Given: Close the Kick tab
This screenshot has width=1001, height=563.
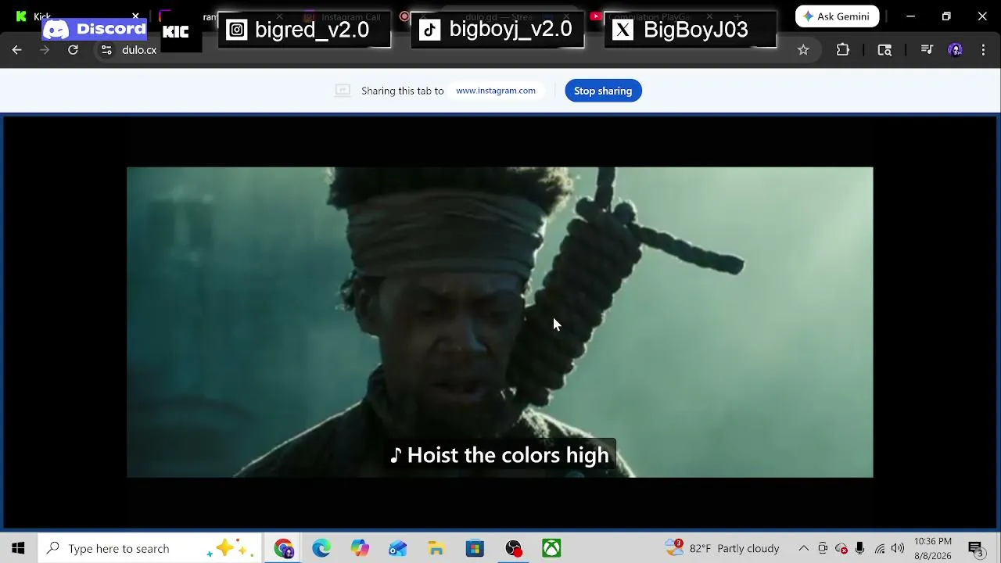Looking at the screenshot, I should click(x=135, y=16).
